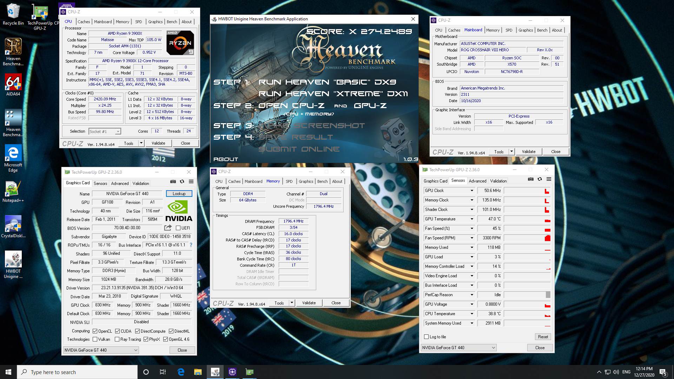Switch to CPU-Z taskbar icon

(x=232, y=372)
